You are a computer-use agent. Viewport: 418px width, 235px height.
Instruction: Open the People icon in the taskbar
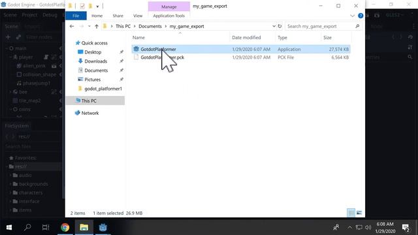pos(336,227)
